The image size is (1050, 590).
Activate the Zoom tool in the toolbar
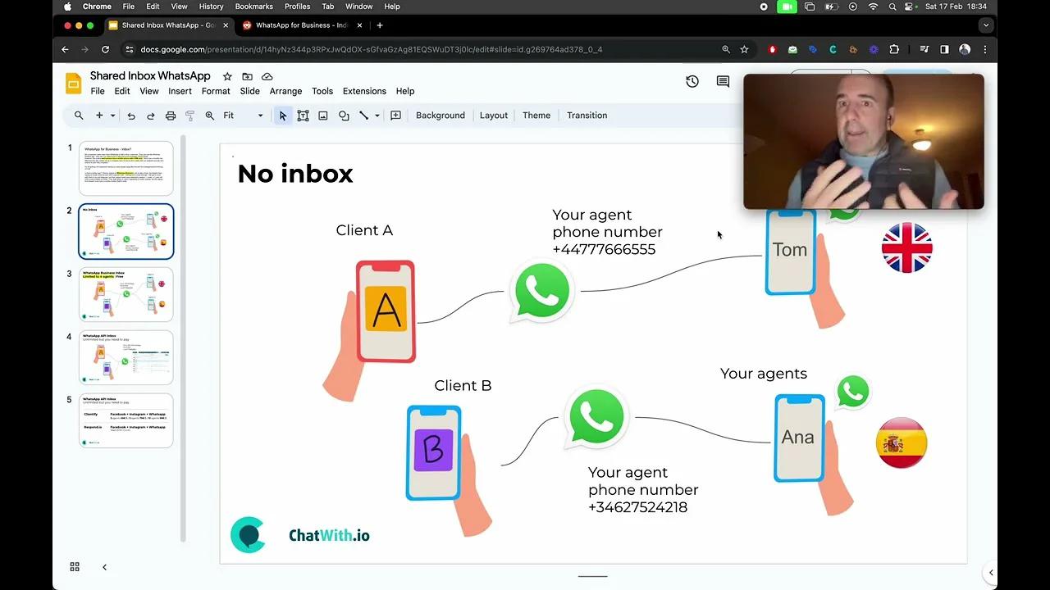pos(210,116)
